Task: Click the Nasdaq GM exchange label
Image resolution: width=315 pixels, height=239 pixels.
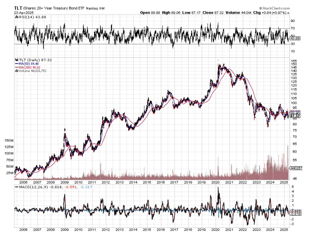Action: [x=95, y=8]
